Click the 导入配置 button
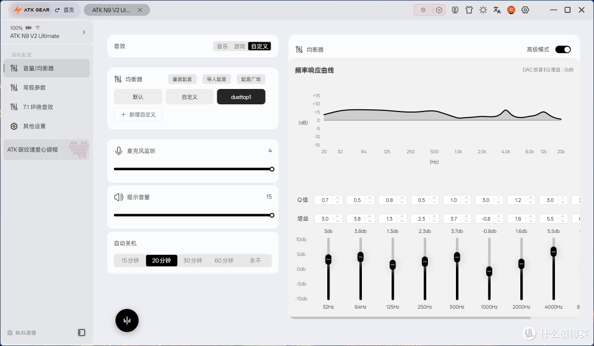 coord(216,79)
